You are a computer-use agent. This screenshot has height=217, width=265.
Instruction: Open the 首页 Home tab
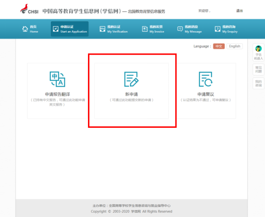(x=30, y=29)
